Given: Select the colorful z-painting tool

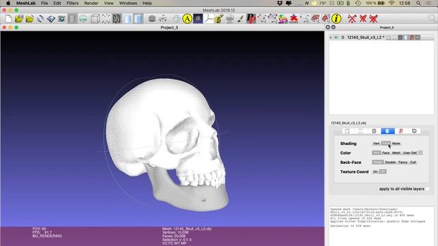Looking at the screenshot, I should (283, 18).
